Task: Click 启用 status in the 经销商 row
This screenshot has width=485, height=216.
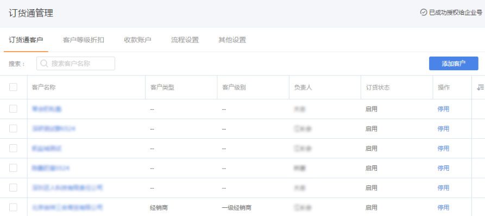Action: [371, 207]
